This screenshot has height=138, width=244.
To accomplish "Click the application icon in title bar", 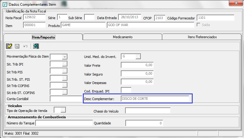I will point(5,4).
